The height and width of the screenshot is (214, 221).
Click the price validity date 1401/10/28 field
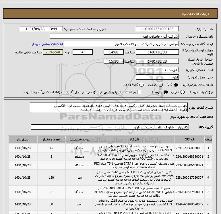(157, 61)
